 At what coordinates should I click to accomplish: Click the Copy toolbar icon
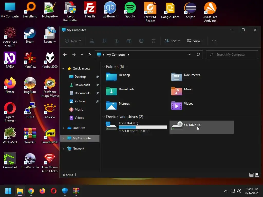(x=104, y=41)
